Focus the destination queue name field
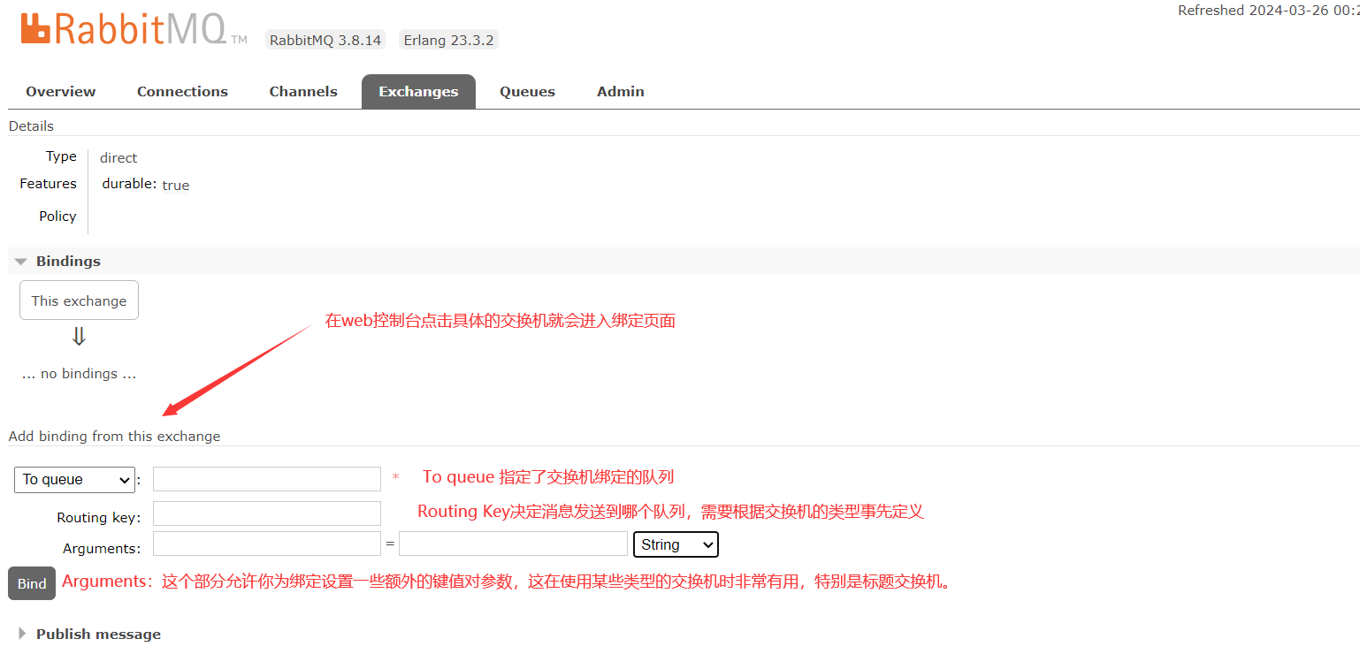 (x=267, y=479)
